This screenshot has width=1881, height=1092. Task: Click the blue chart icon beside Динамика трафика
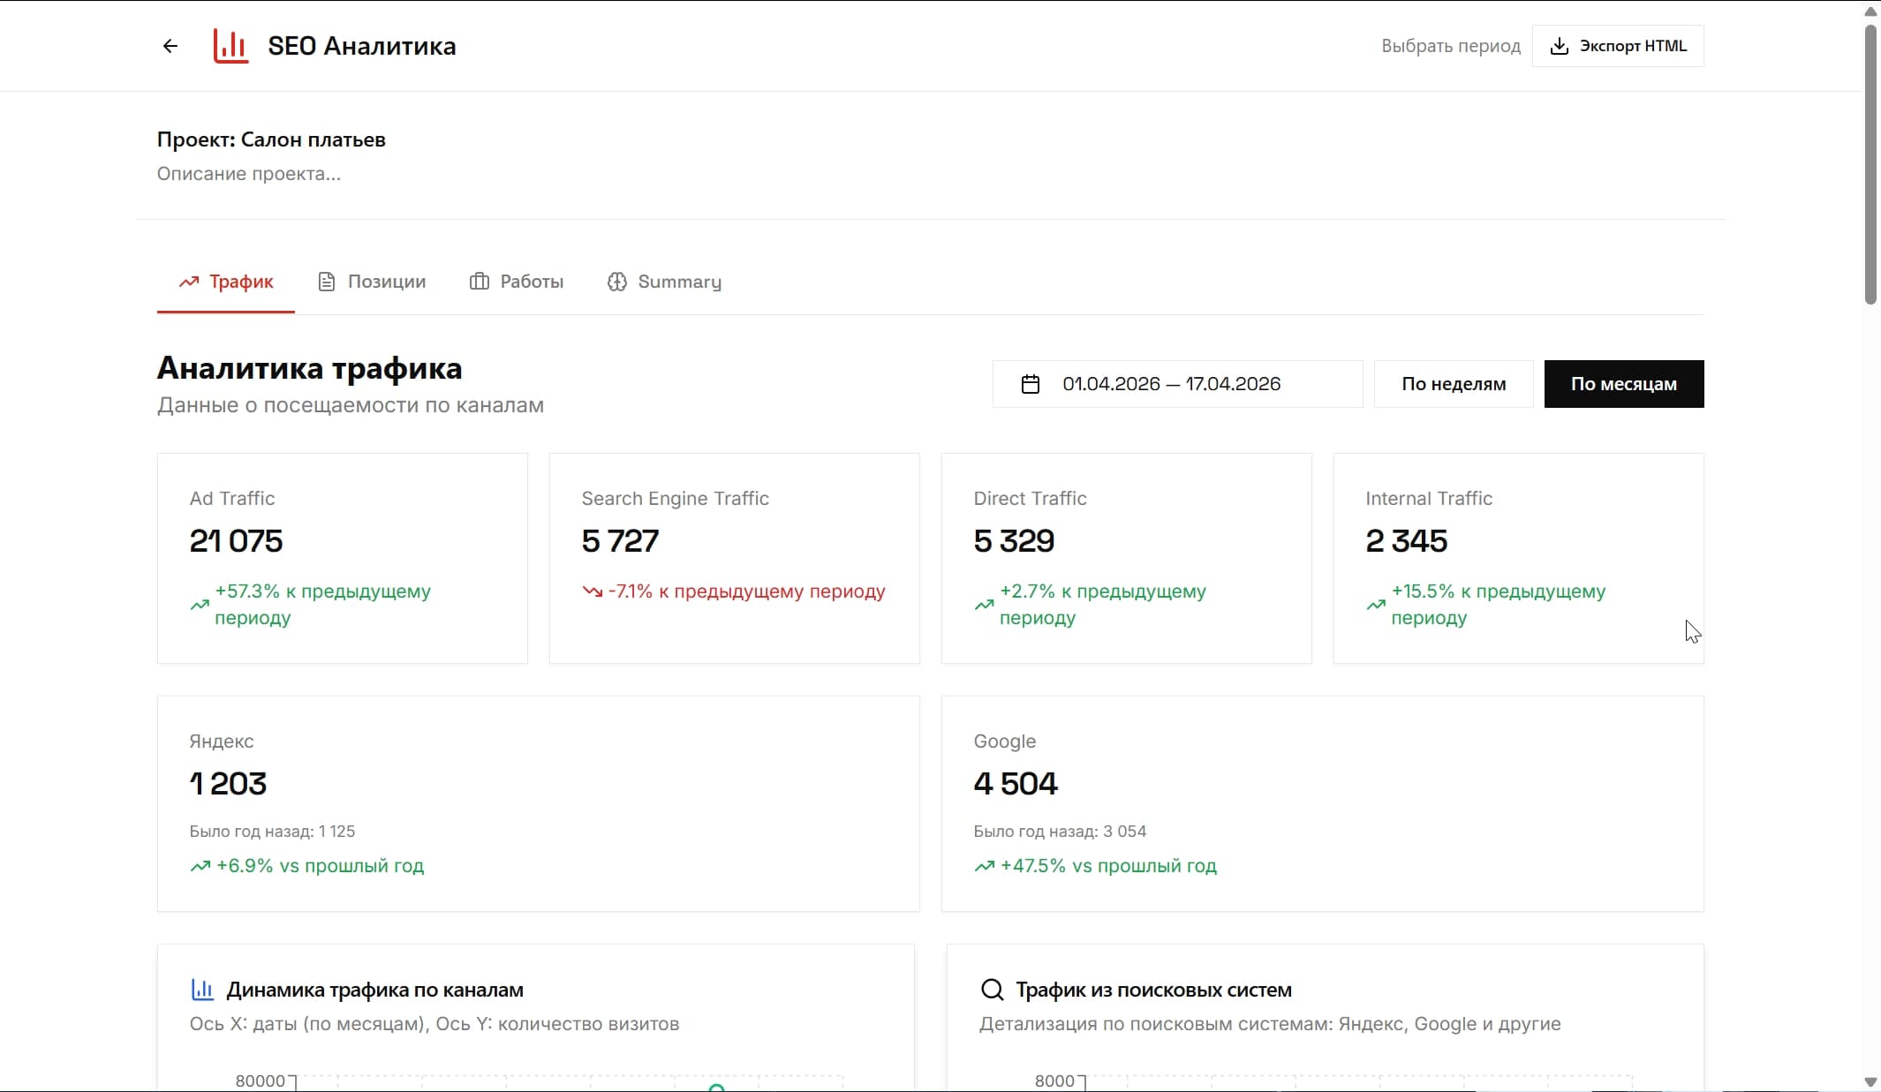[202, 990]
